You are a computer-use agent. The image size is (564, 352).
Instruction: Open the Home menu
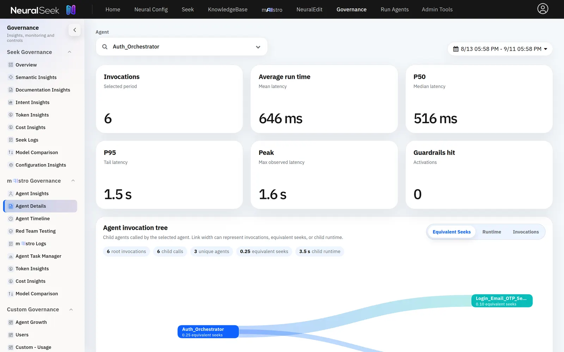pos(113,10)
